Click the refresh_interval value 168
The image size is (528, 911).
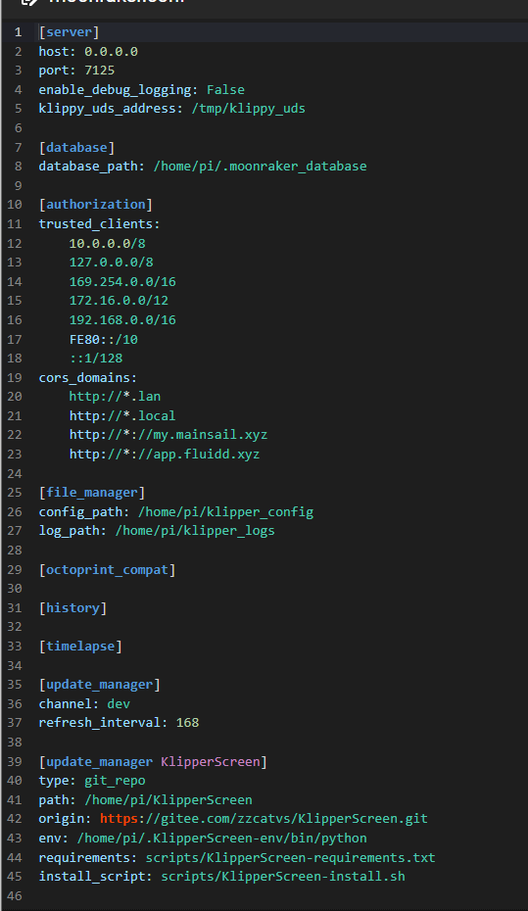pyautogui.click(x=187, y=723)
